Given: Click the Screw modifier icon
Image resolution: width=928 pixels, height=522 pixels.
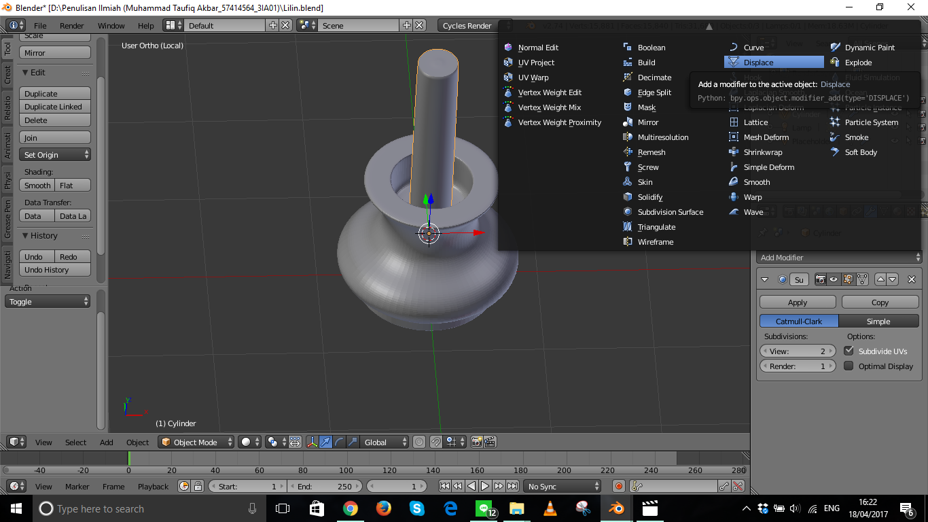Looking at the screenshot, I should coord(628,167).
